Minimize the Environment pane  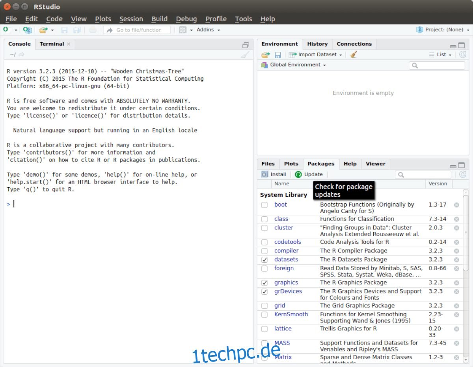click(x=453, y=46)
